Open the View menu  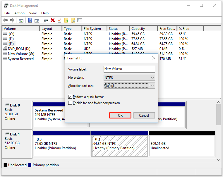tap(33, 13)
